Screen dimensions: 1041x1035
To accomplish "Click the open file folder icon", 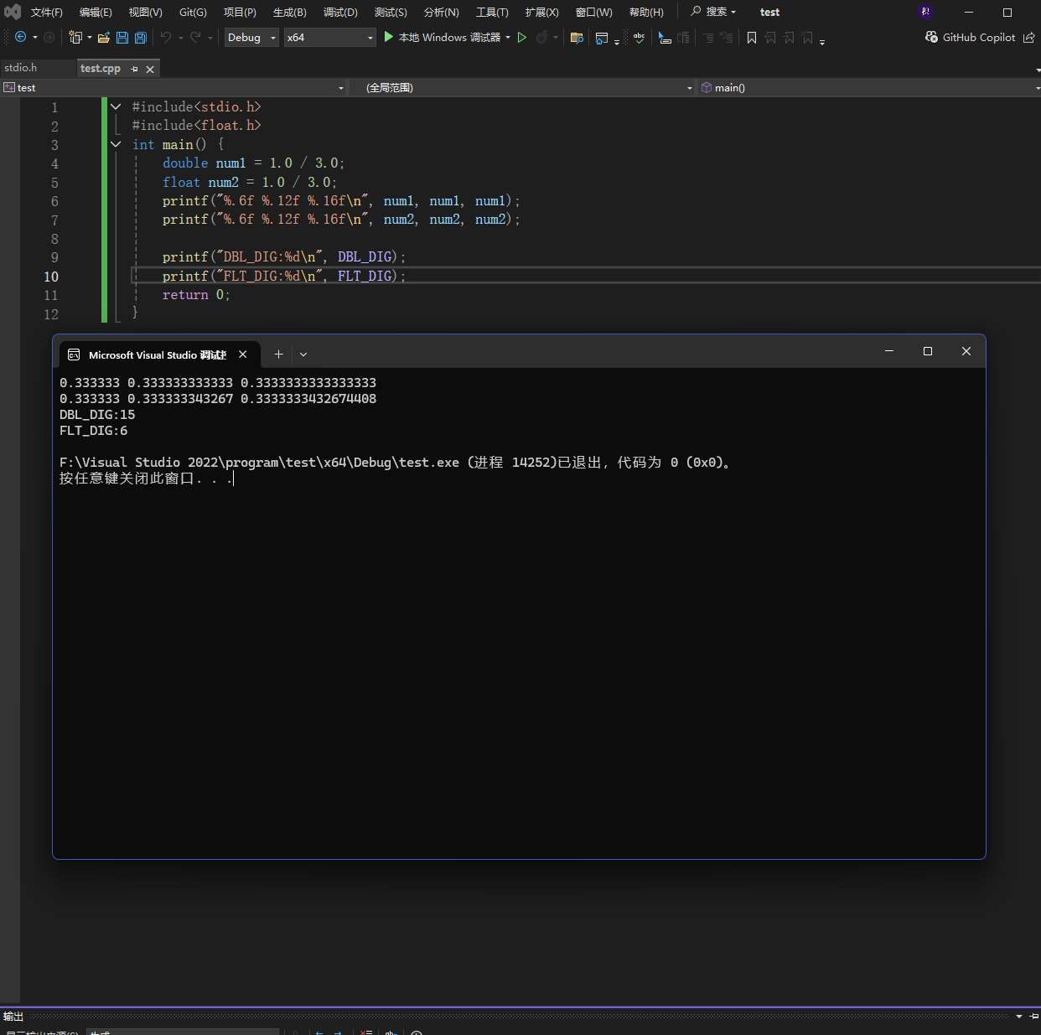I will coord(104,37).
